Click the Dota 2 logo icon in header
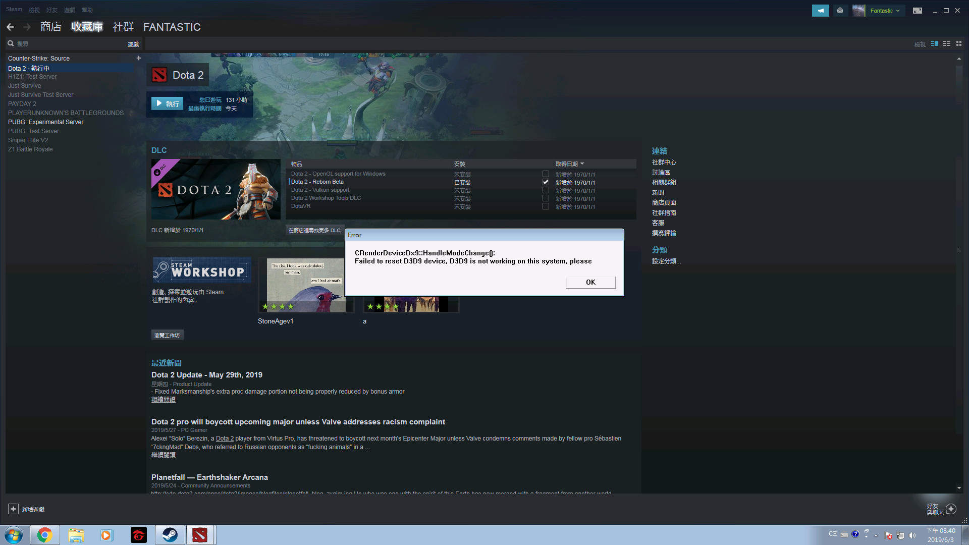 pyautogui.click(x=159, y=75)
